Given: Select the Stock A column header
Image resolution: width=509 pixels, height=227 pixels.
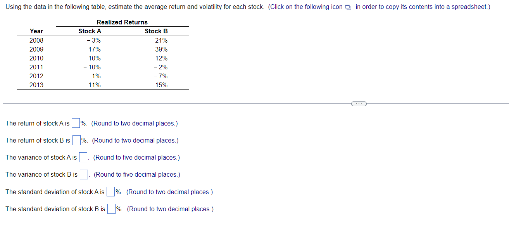Looking at the screenshot, I should pyautogui.click(x=90, y=31).
